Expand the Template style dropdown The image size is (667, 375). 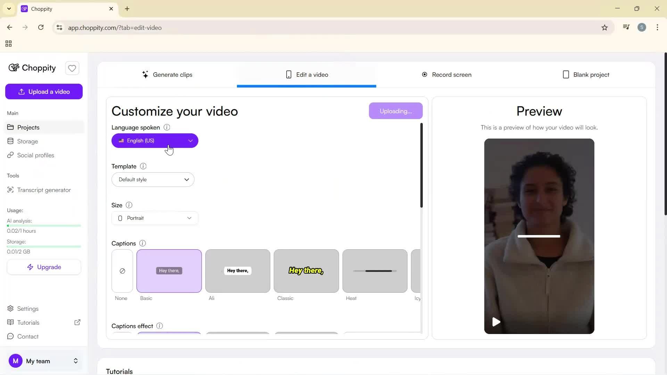153,180
